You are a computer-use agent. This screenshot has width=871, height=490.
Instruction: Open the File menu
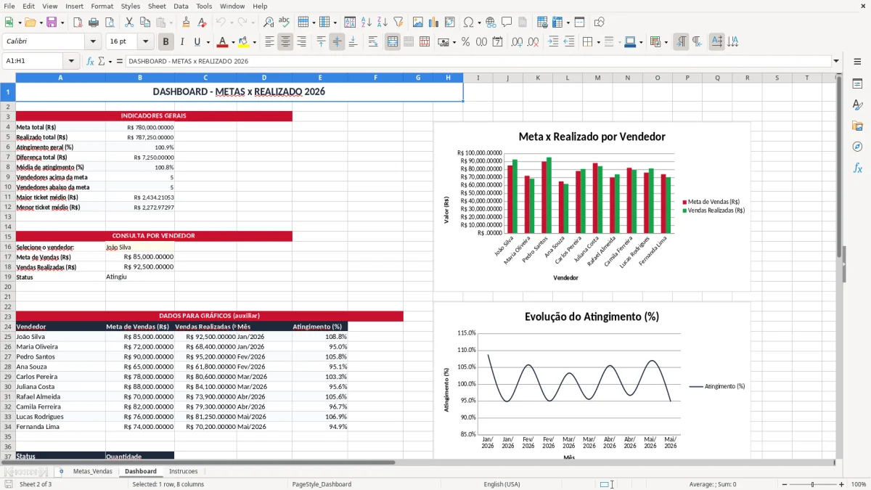[9, 6]
